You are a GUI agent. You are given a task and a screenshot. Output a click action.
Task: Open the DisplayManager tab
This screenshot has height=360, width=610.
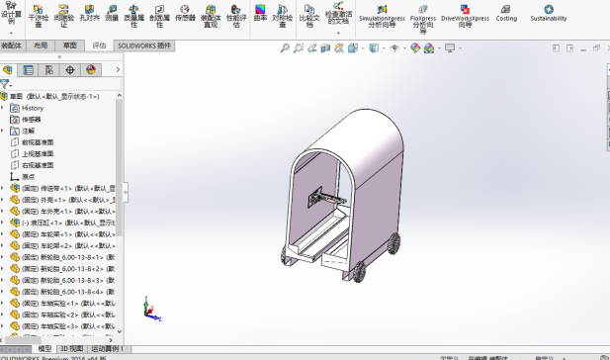[x=91, y=70]
